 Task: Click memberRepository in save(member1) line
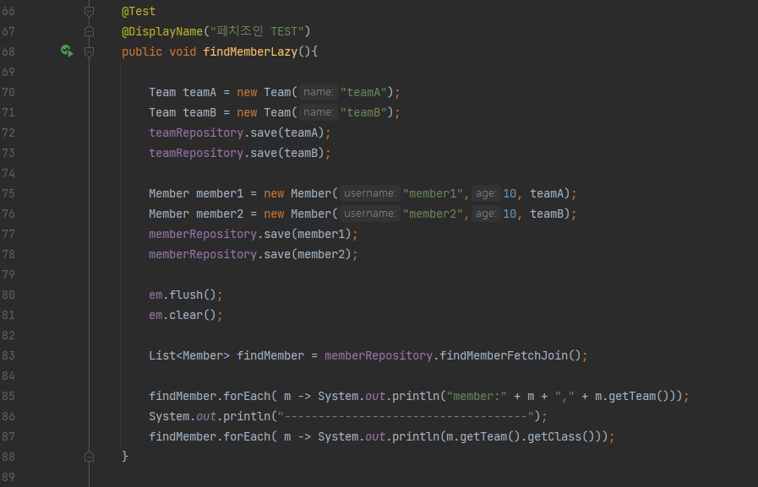coord(203,234)
